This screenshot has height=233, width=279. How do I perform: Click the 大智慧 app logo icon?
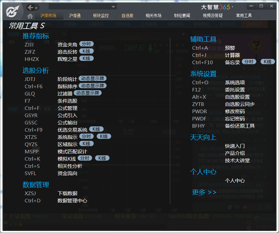point(13,11)
